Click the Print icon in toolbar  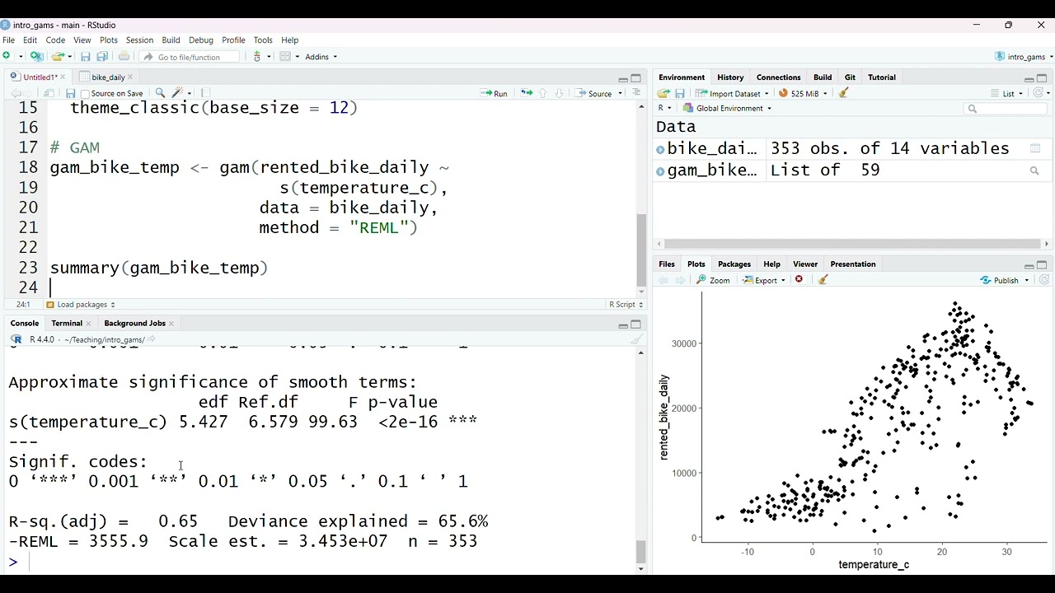point(124,57)
